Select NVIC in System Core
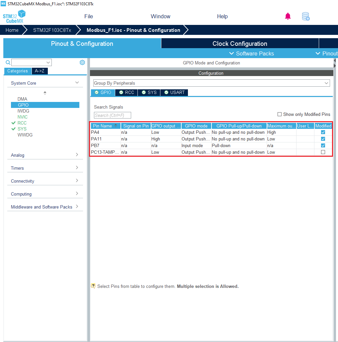 pyautogui.click(x=23, y=117)
